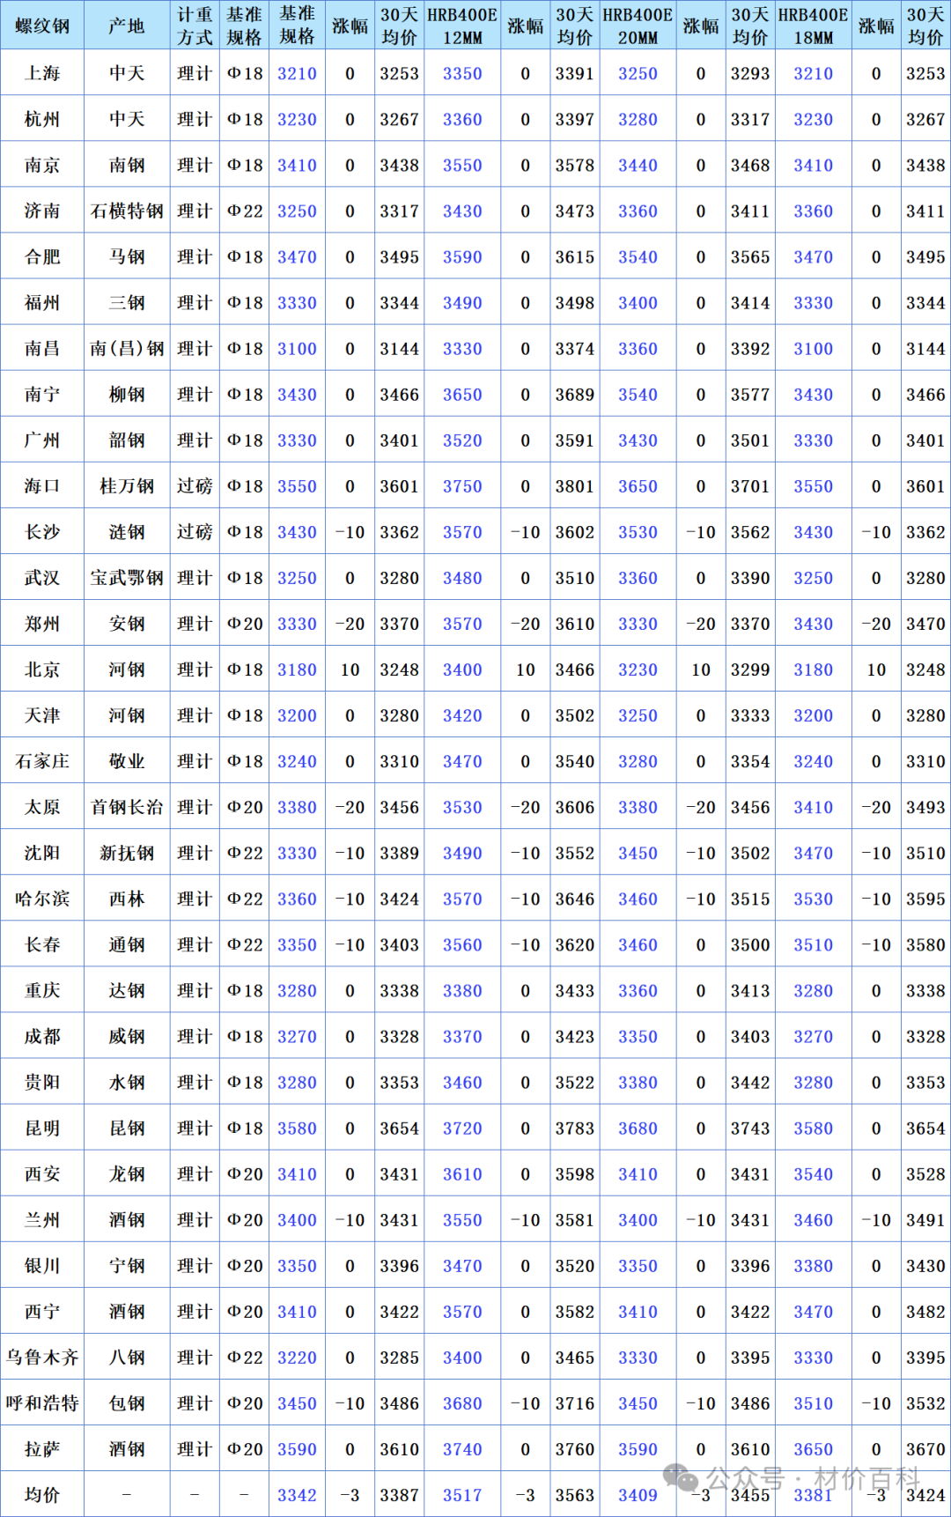Click the 昆明 12MM price link 3720

pyautogui.click(x=462, y=1128)
